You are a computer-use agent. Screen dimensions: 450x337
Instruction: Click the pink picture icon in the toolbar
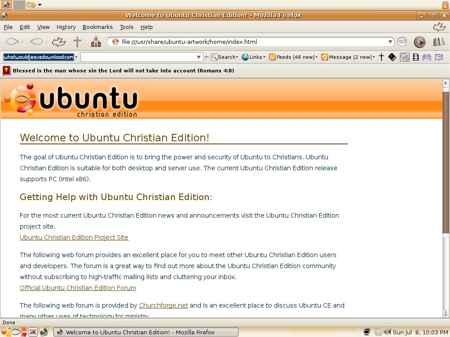coord(405,57)
